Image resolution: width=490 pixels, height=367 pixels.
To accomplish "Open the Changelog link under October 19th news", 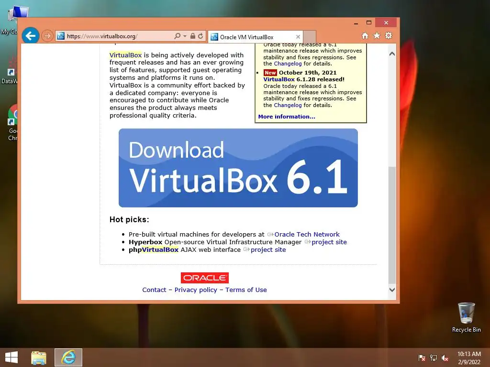I will click(x=288, y=105).
